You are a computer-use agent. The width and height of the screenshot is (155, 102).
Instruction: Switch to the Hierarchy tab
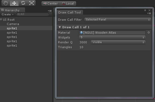click(12, 10)
